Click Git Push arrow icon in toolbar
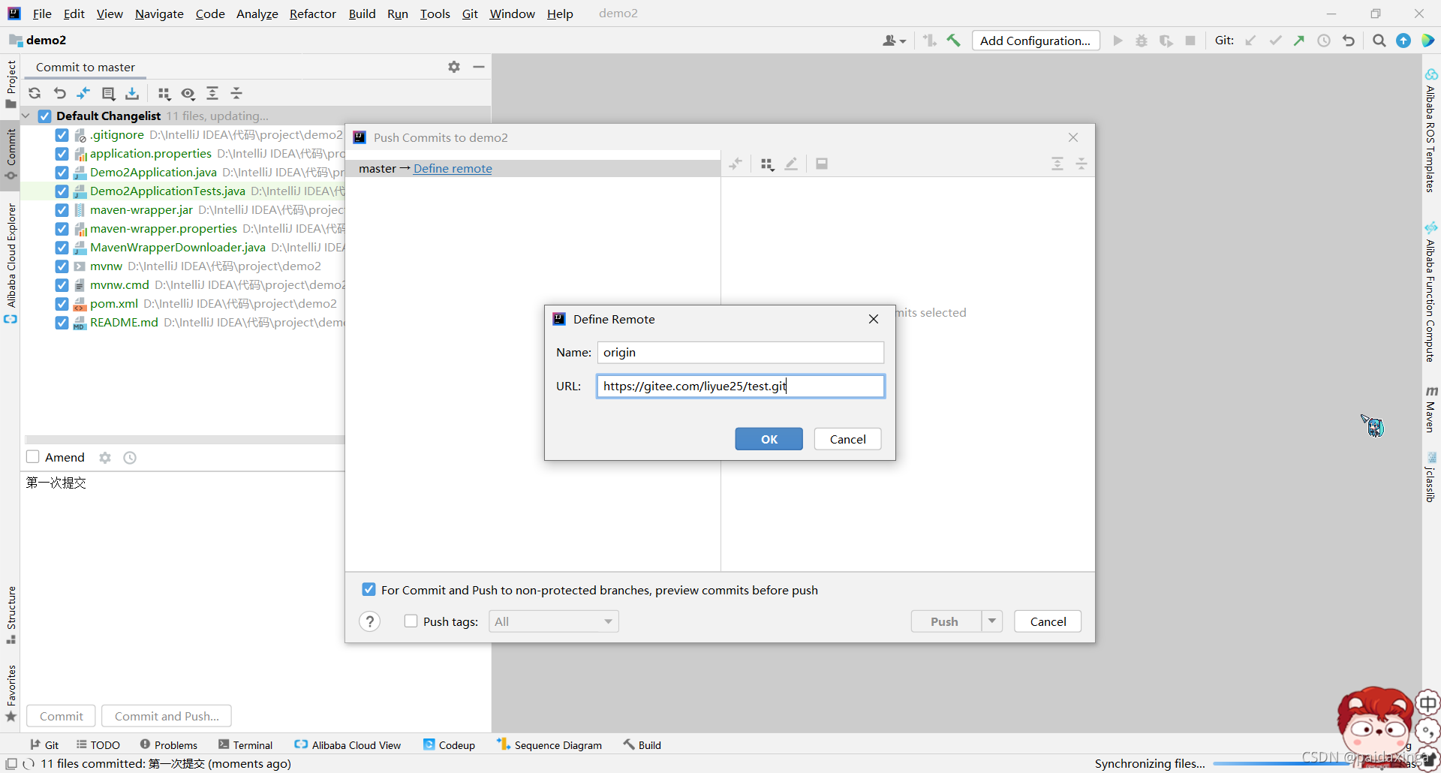The image size is (1441, 773). [1299, 41]
